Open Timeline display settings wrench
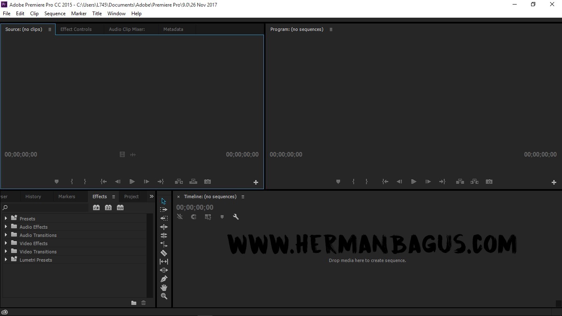The height and width of the screenshot is (316, 562). tap(236, 217)
